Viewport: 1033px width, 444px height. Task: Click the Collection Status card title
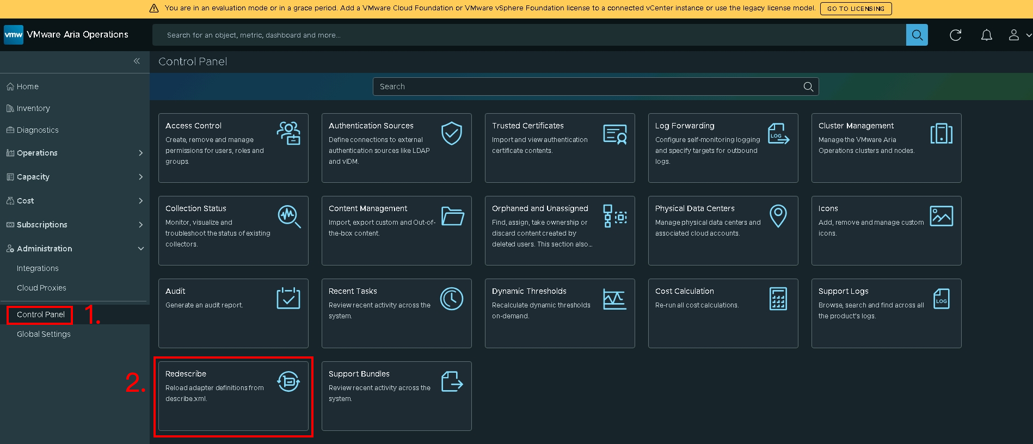coord(196,208)
